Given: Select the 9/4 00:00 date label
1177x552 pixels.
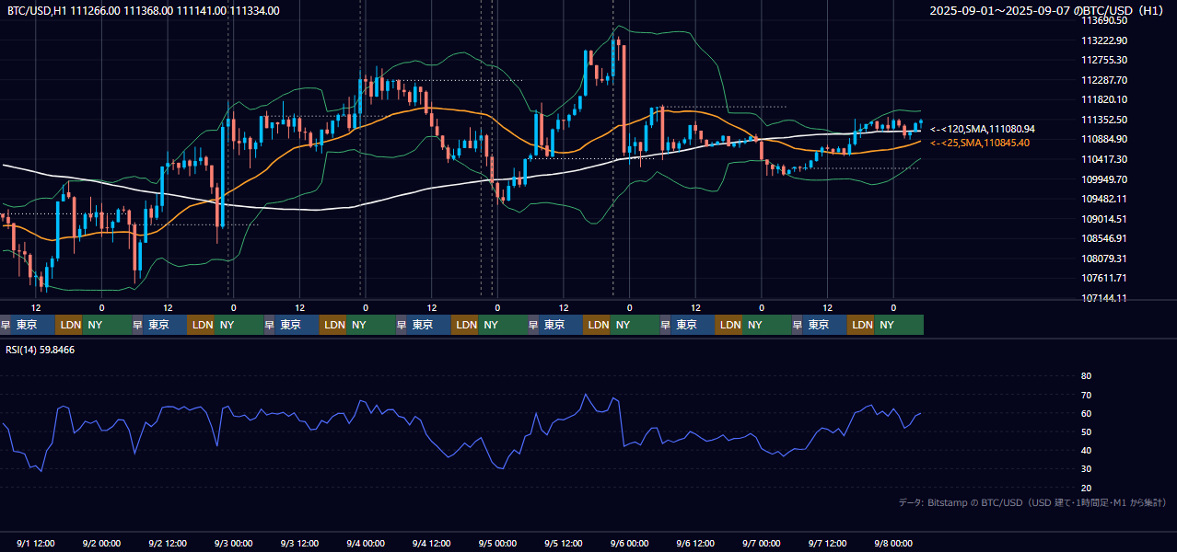Looking at the screenshot, I should [367, 543].
